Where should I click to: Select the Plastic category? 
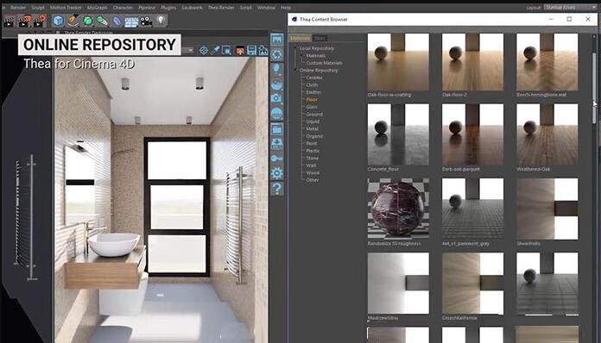click(x=313, y=151)
